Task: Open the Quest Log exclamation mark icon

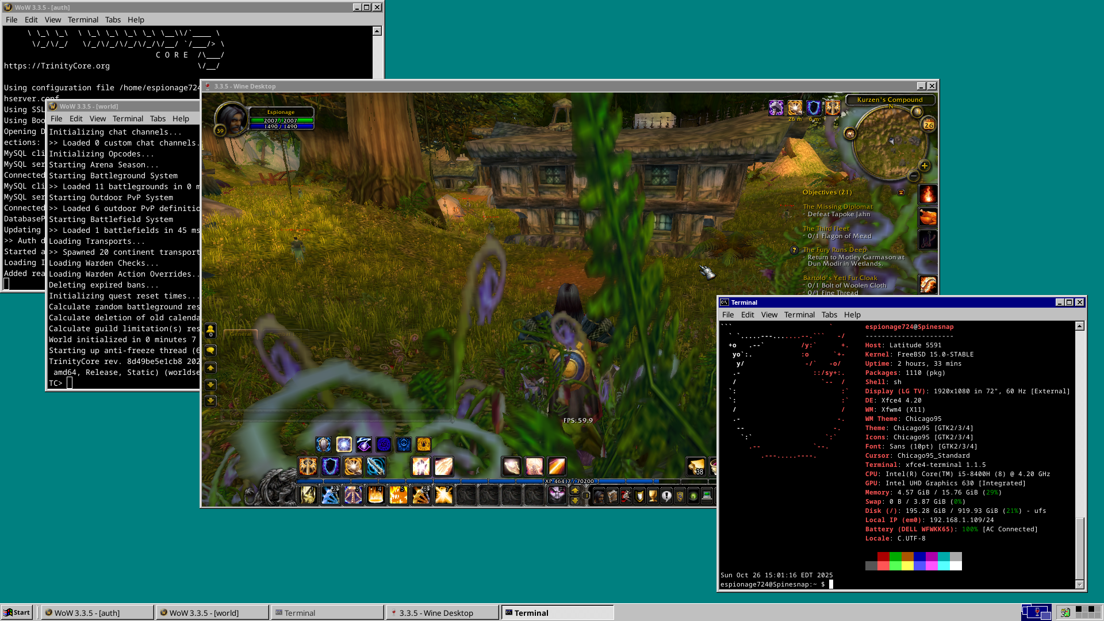Action: click(666, 496)
